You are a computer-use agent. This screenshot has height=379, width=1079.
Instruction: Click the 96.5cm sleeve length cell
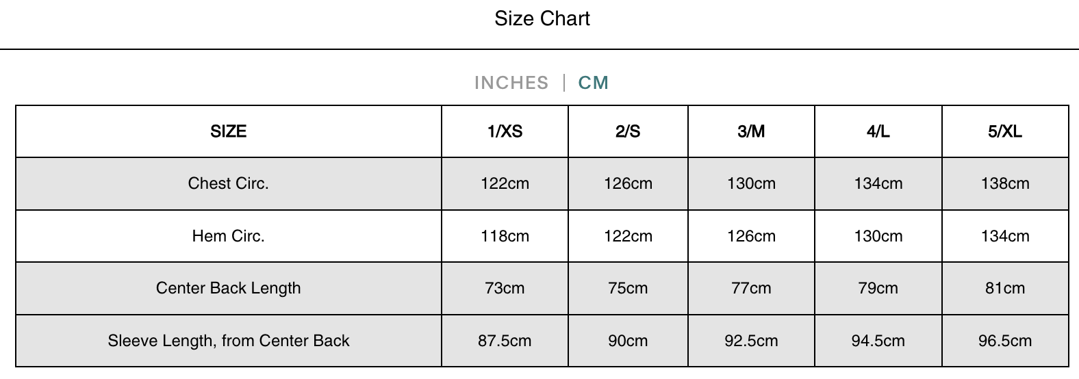coord(1004,341)
